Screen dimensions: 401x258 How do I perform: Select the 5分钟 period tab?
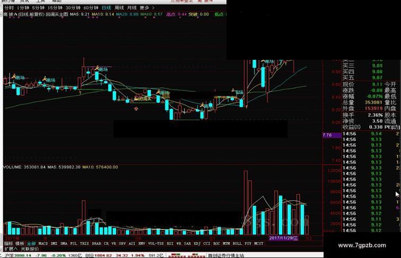[x=38, y=8]
